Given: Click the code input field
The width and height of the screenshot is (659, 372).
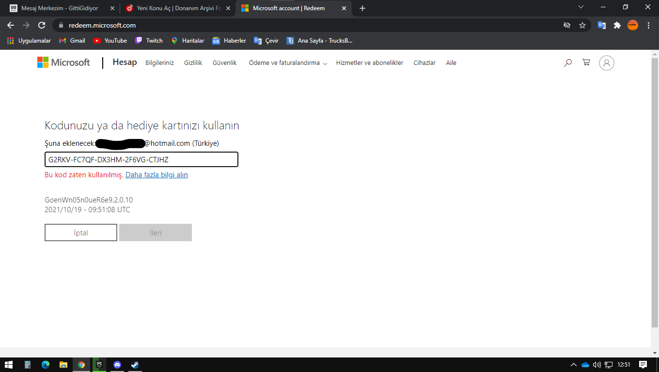Looking at the screenshot, I should pyautogui.click(x=141, y=159).
